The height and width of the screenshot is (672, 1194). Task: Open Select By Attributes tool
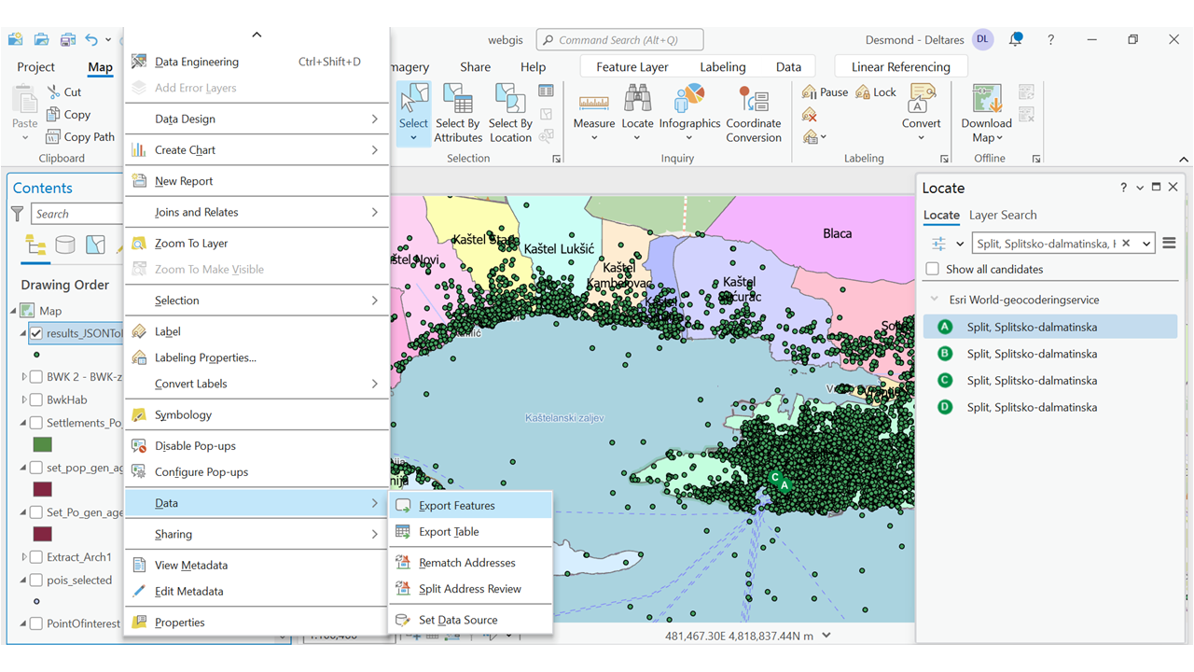coord(458,114)
